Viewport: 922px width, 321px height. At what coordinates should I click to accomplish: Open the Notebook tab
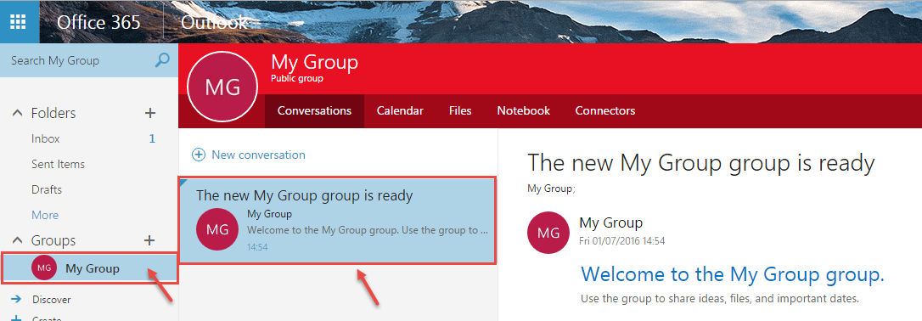tap(523, 110)
